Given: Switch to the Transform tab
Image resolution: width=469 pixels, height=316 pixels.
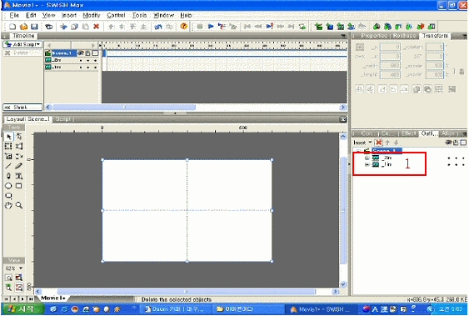Looking at the screenshot, I should pos(435,36).
